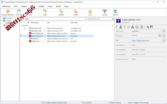Open the Edit menu

[16, 6]
